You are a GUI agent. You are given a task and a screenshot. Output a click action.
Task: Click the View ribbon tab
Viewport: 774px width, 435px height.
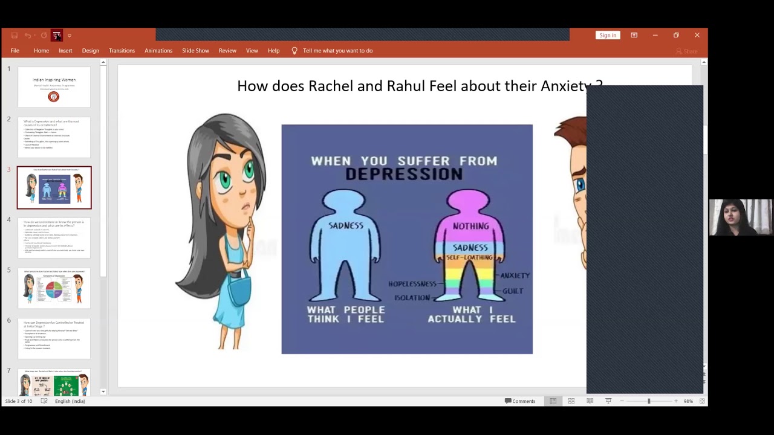(252, 51)
